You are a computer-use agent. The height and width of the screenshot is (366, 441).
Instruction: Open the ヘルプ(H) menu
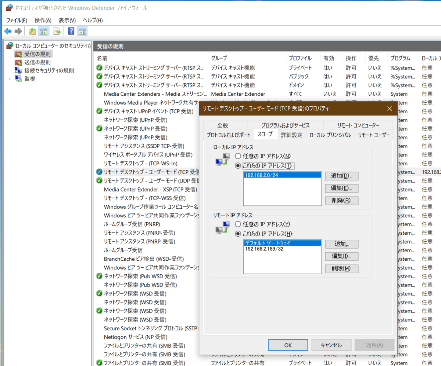pos(93,20)
